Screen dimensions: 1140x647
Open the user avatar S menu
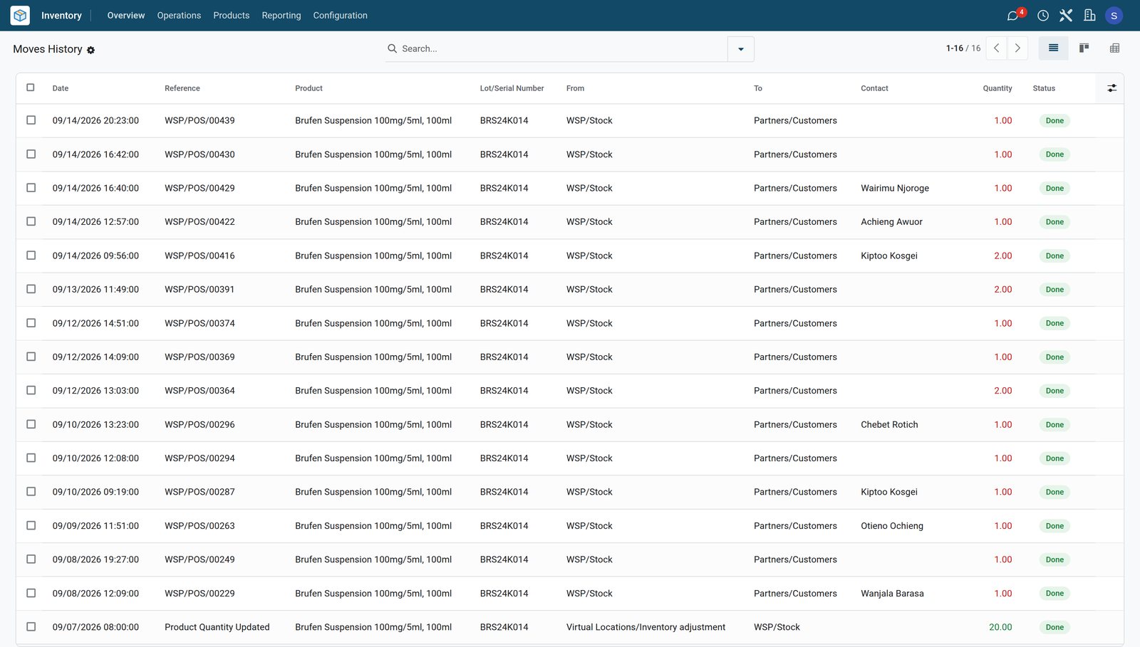point(1114,15)
